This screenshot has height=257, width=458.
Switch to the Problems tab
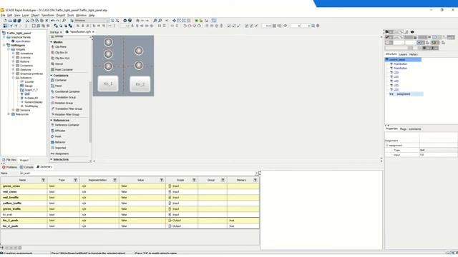coord(9,167)
